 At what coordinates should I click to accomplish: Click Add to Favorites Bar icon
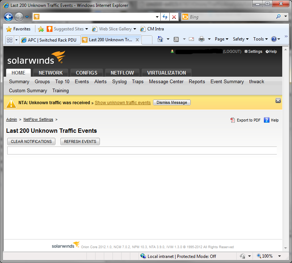click(x=41, y=29)
